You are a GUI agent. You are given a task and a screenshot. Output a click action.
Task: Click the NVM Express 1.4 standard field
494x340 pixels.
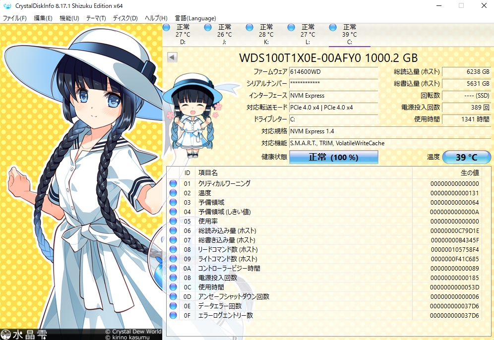[390, 131]
